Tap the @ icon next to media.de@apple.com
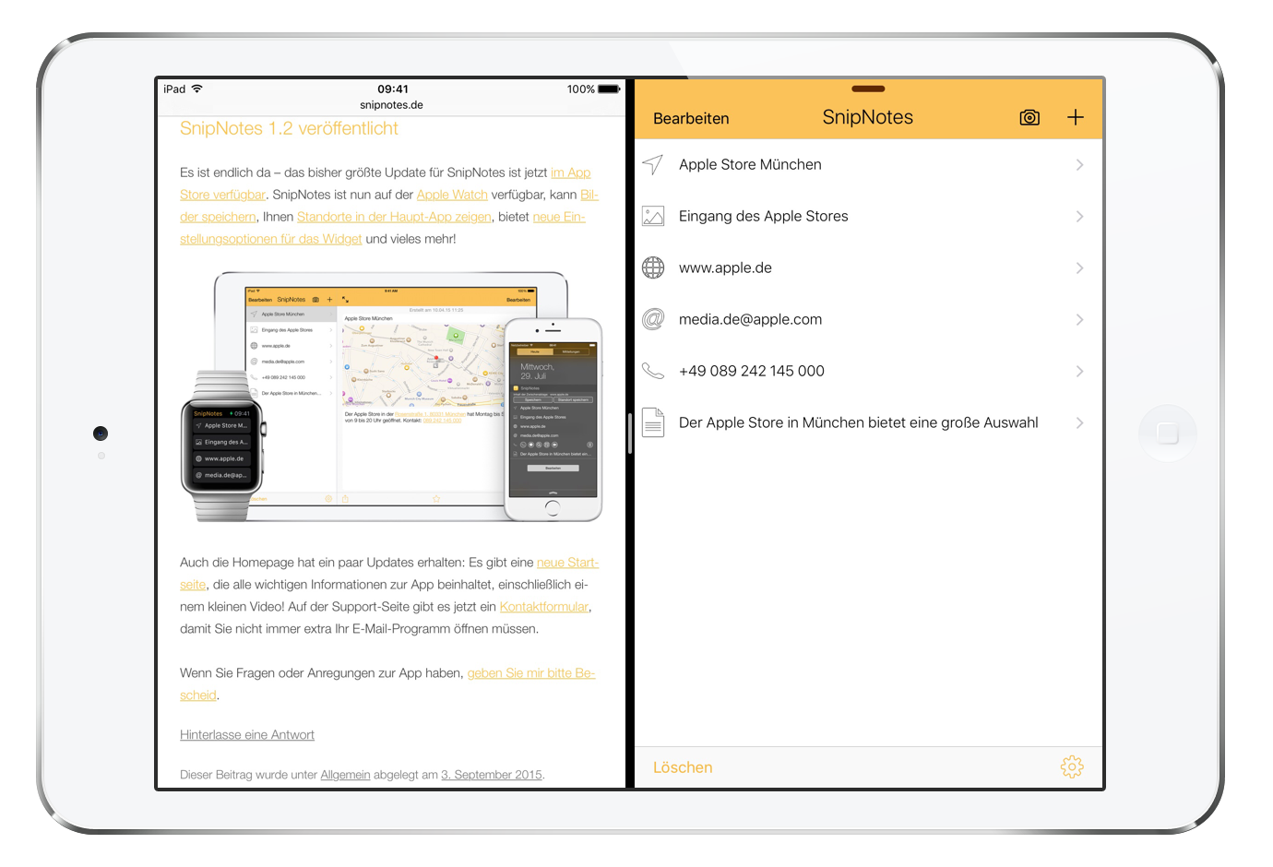Image resolution: width=1273 pixels, height=867 pixels. pyautogui.click(x=653, y=319)
